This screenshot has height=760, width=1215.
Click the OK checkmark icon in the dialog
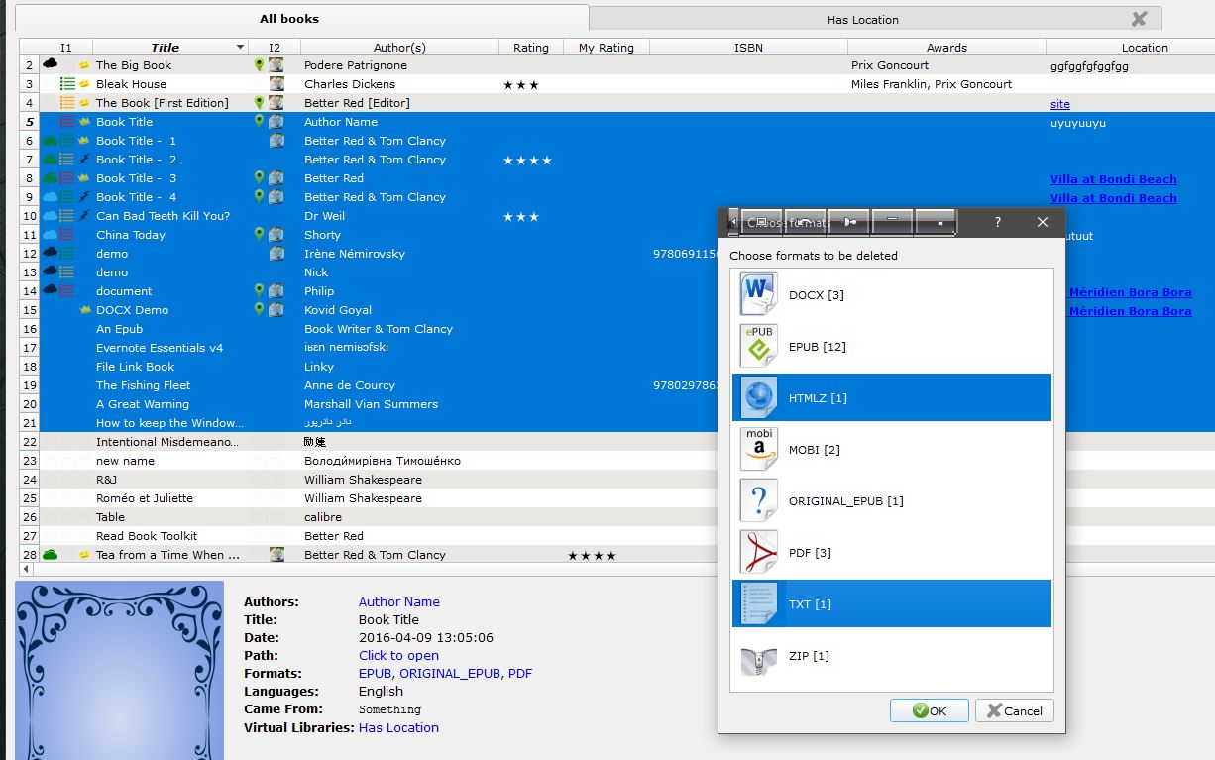tap(920, 710)
